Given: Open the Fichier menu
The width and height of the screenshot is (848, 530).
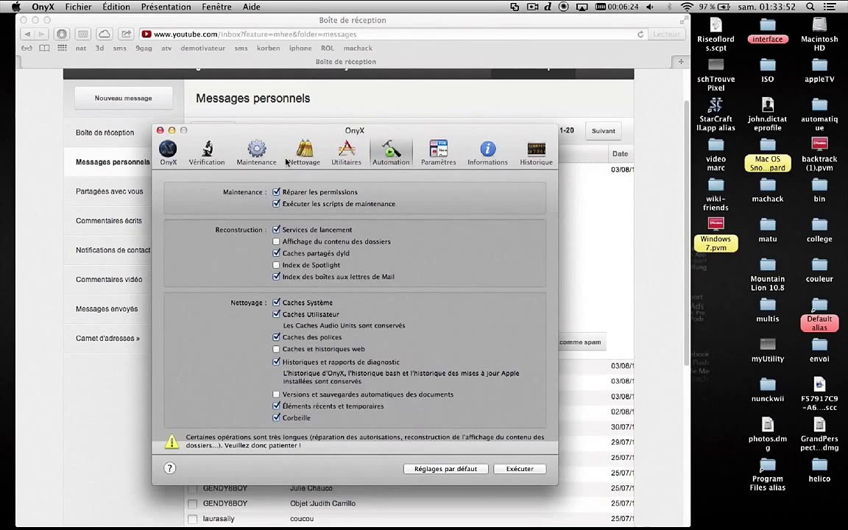Looking at the screenshot, I should [x=79, y=7].
